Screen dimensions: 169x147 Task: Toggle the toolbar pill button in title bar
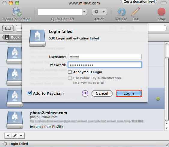click(164, 3)
